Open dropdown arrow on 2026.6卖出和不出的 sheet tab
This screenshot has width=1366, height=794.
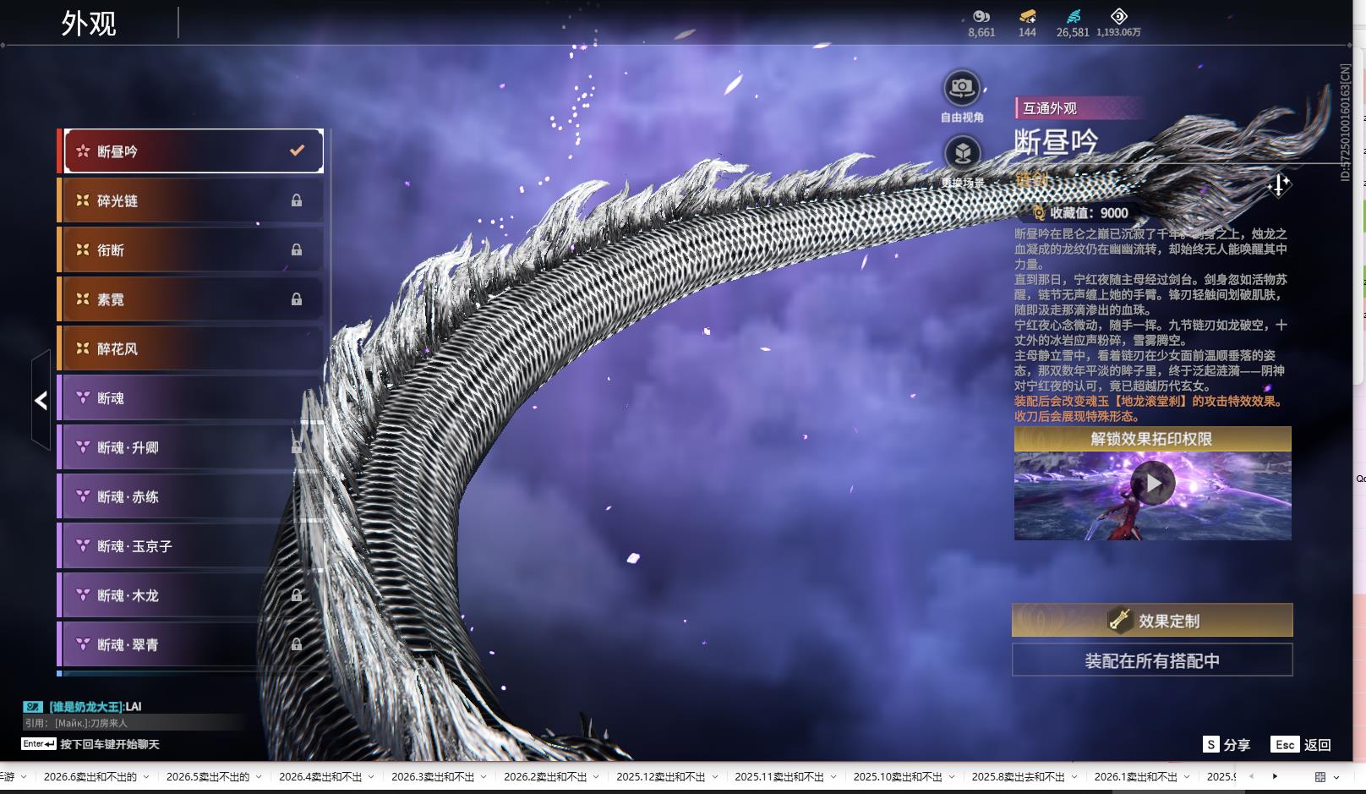tap(146, 776)
